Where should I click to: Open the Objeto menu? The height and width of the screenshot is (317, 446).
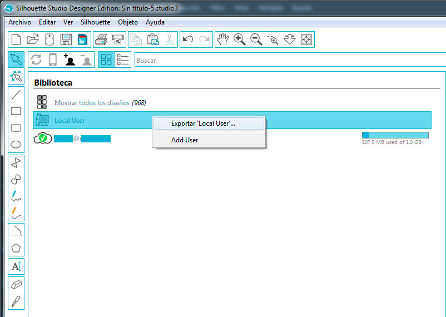pyautogui.click(x=128, y=22)
